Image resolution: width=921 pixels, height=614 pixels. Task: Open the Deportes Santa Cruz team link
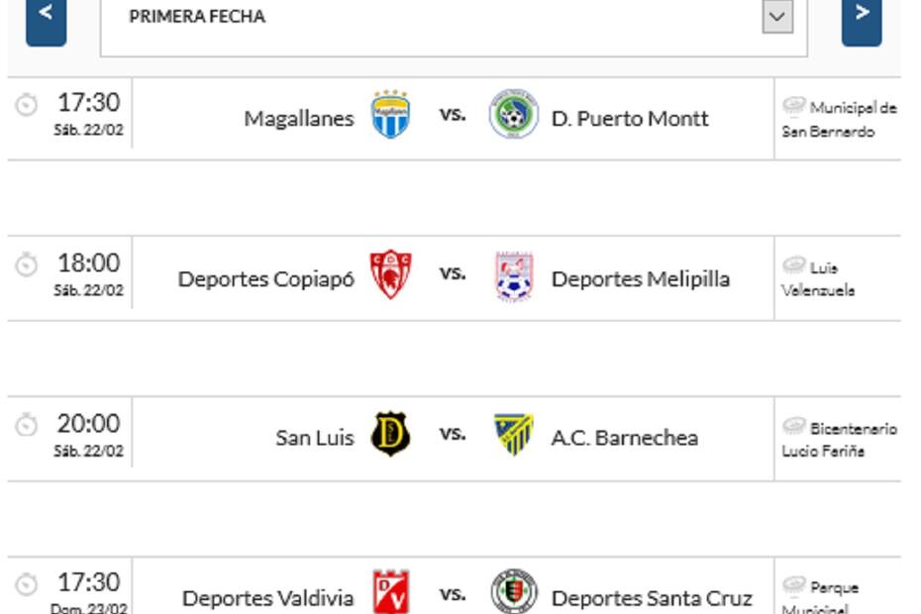click(x=651, y=598)
